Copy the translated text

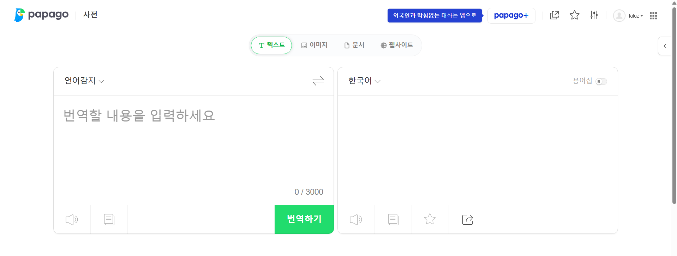393,219
